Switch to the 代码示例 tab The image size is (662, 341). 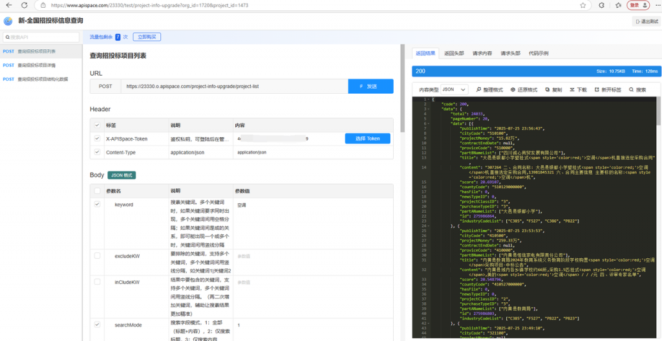pos(539,53)
